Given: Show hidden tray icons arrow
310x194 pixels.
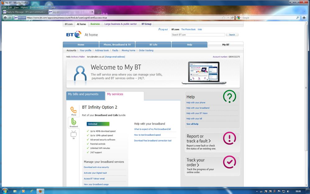Looking at the screenshot, I should pos(257,192).
